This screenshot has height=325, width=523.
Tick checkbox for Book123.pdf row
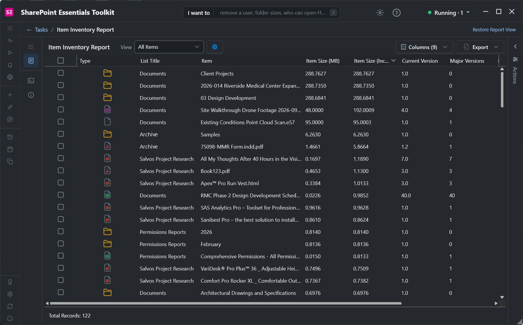(x=61, y=170)
